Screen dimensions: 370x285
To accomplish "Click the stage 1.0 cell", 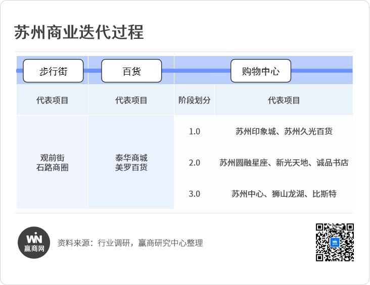I will click(x=195, y=132).
